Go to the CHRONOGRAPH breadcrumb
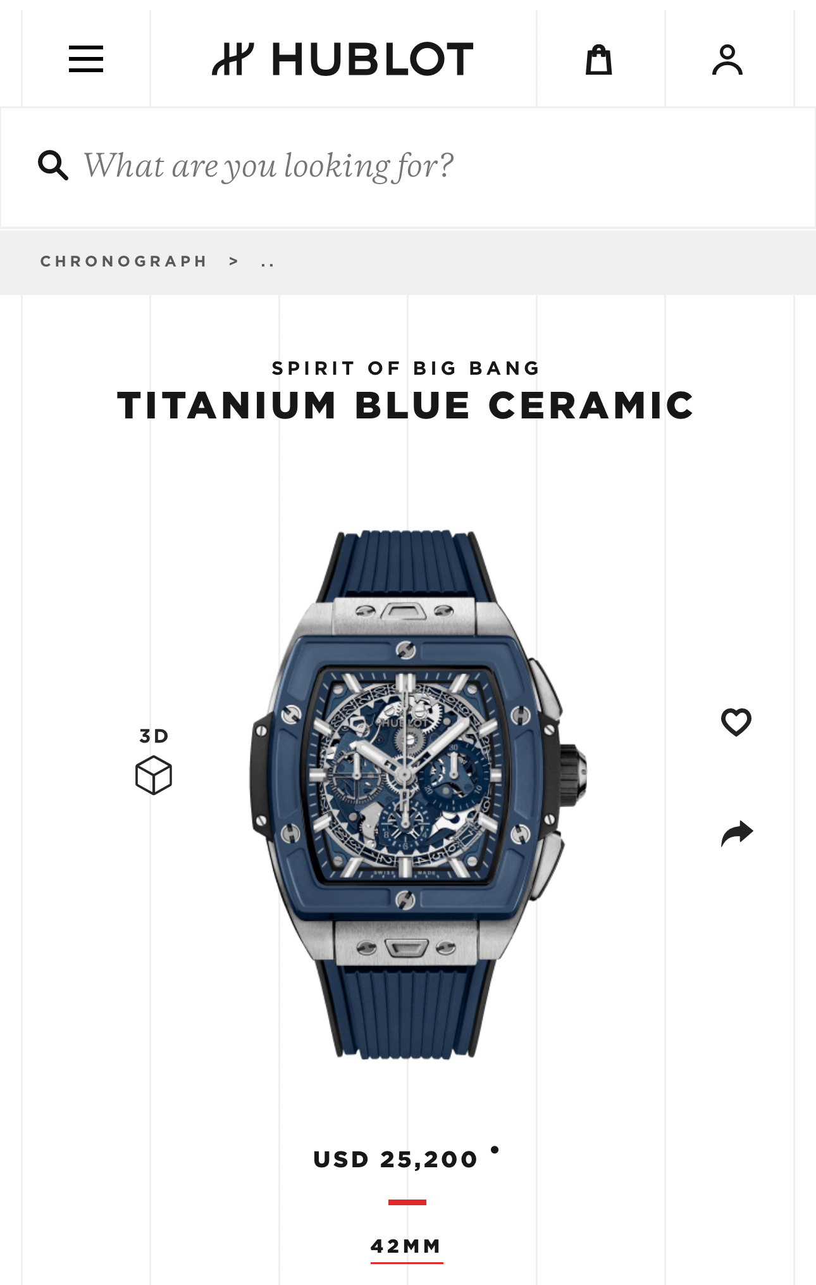816x1285 pixels. click(x=124, y=261)
